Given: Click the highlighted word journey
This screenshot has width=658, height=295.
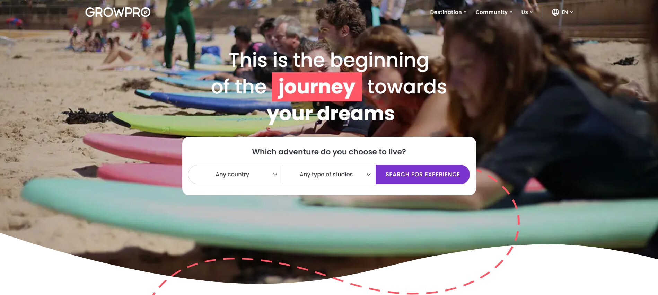Looking at the screenshot, I should [317, 87].
